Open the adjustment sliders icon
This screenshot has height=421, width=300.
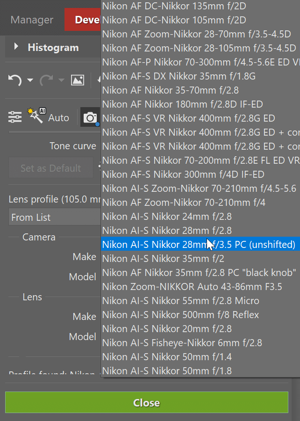pyautogui.click(x=15, y=117)
